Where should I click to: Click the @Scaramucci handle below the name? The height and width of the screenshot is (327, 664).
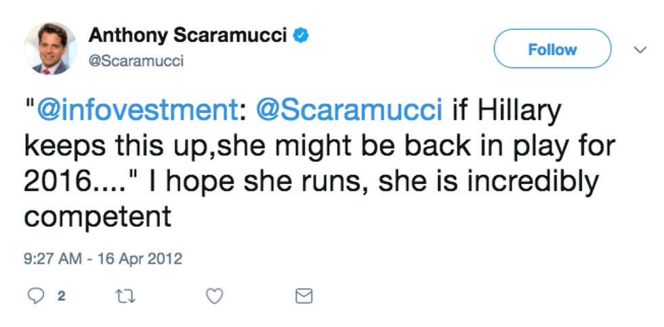click(x=136, y=61)
